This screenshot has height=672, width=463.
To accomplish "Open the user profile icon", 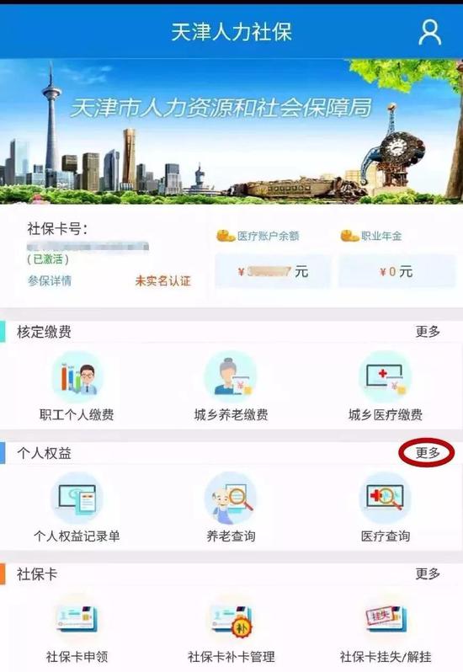I will pos(429,33).
